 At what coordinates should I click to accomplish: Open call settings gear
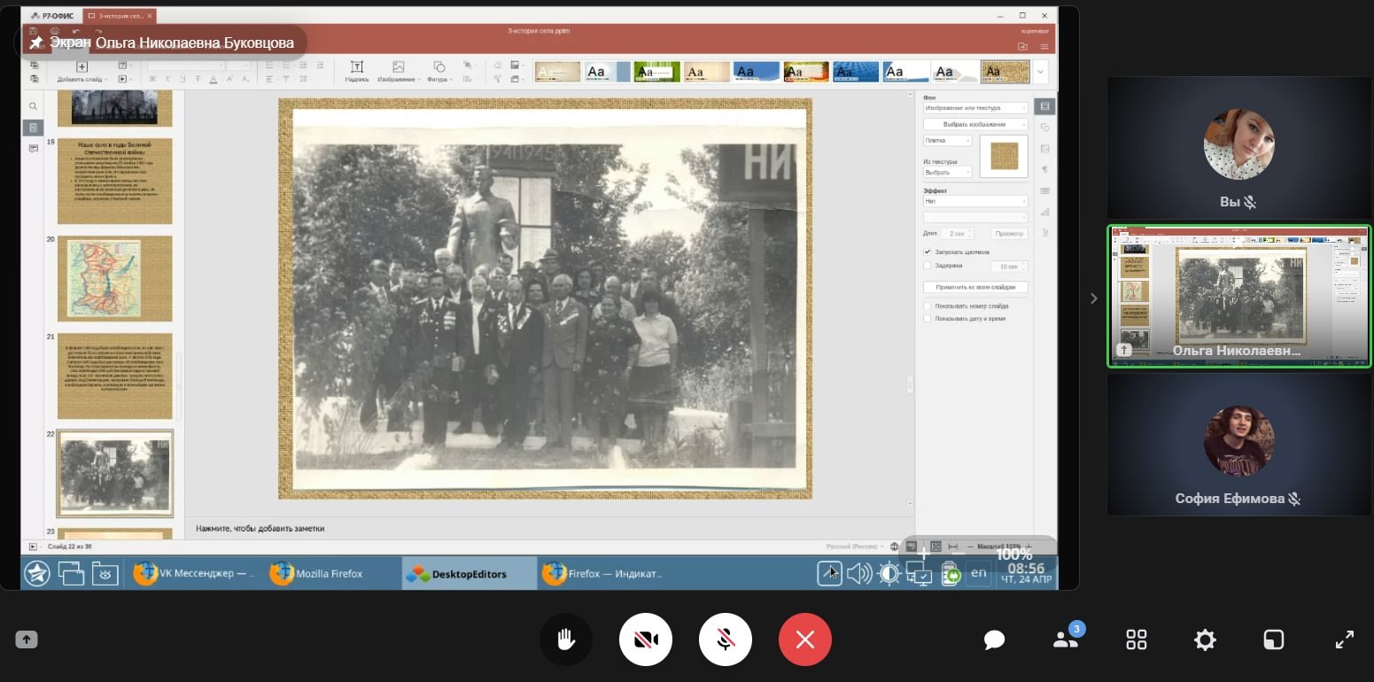tap(1205, 639)
